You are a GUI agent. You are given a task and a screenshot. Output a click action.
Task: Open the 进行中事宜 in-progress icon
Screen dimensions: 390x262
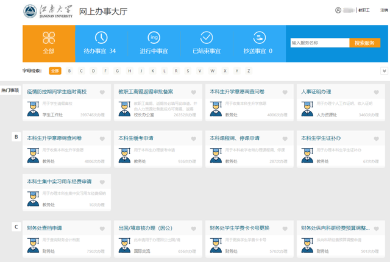pos(154,38)
